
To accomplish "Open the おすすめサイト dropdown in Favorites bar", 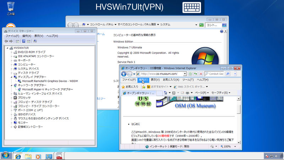I will click(170, 87).
